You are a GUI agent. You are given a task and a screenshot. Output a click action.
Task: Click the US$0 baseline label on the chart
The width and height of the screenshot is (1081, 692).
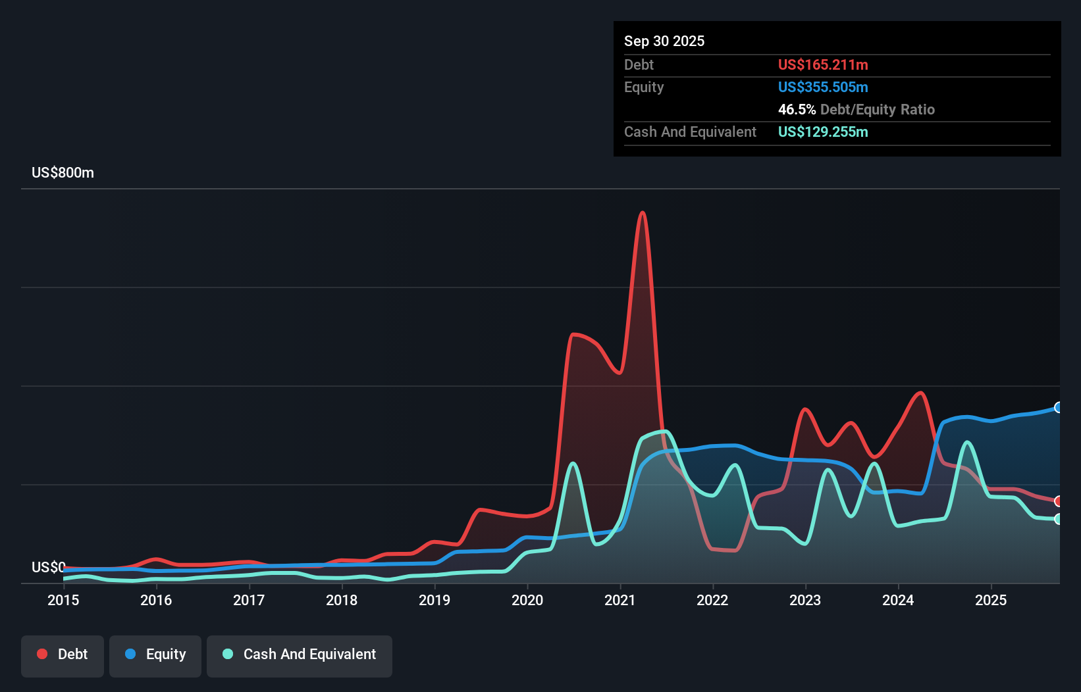tap(47, 567)
